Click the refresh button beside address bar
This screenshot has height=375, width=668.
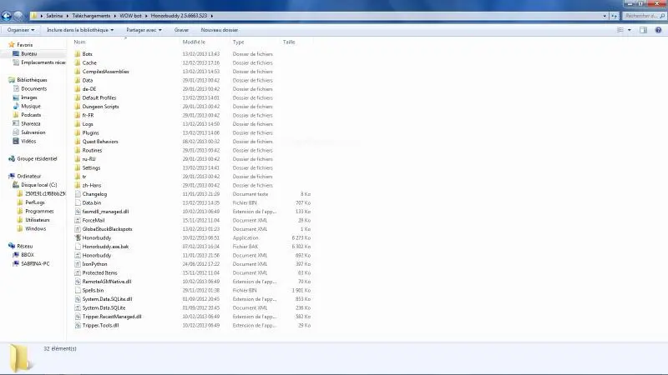614,16
